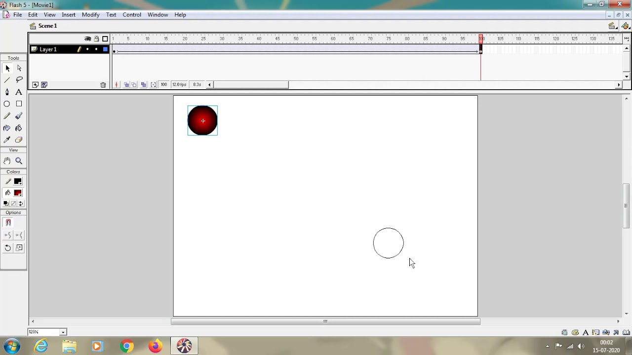Image resolution: width=632 pixels, height=355 pixels.
Task: Open the Mixer palette launcher icon
Action: point(575,332)
